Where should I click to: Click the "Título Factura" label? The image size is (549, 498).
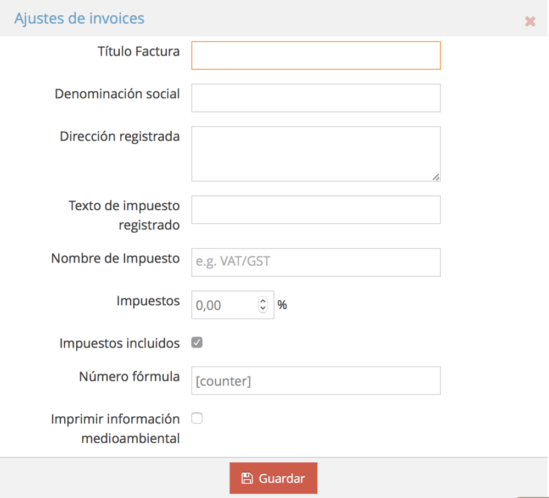tap(138, 52)
